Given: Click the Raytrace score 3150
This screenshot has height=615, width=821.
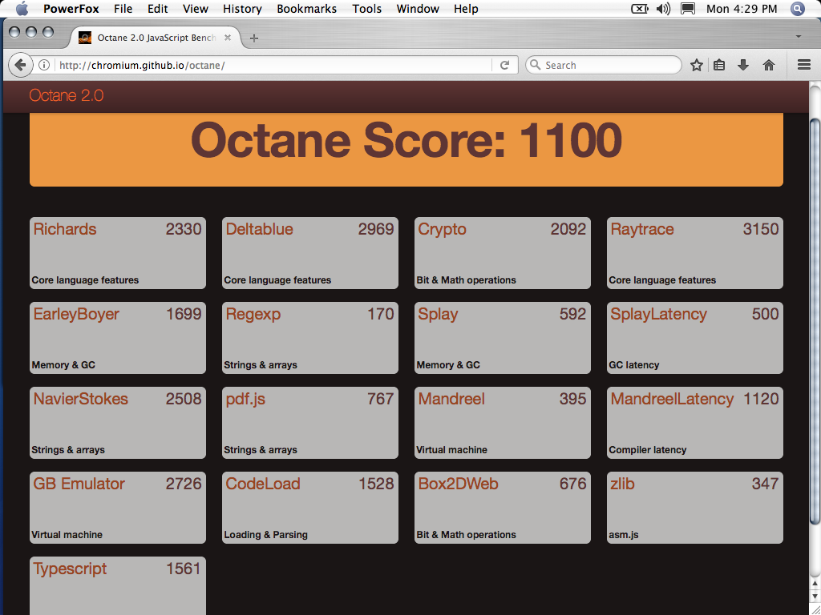Looking at the screenshot, I should coord(761,229).
